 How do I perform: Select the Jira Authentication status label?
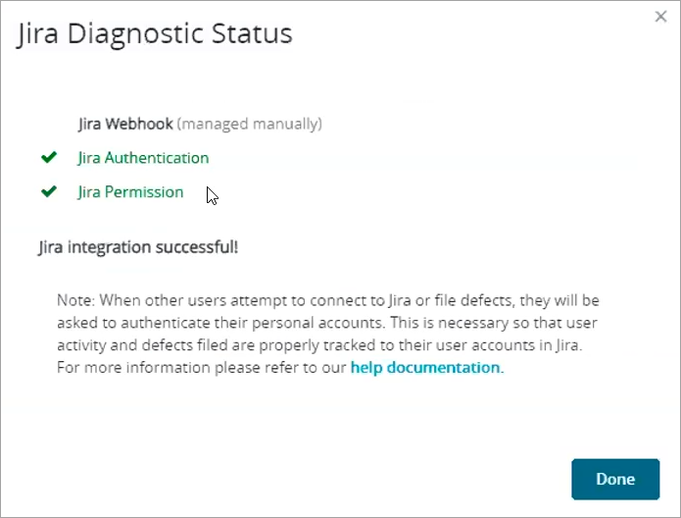143,158
